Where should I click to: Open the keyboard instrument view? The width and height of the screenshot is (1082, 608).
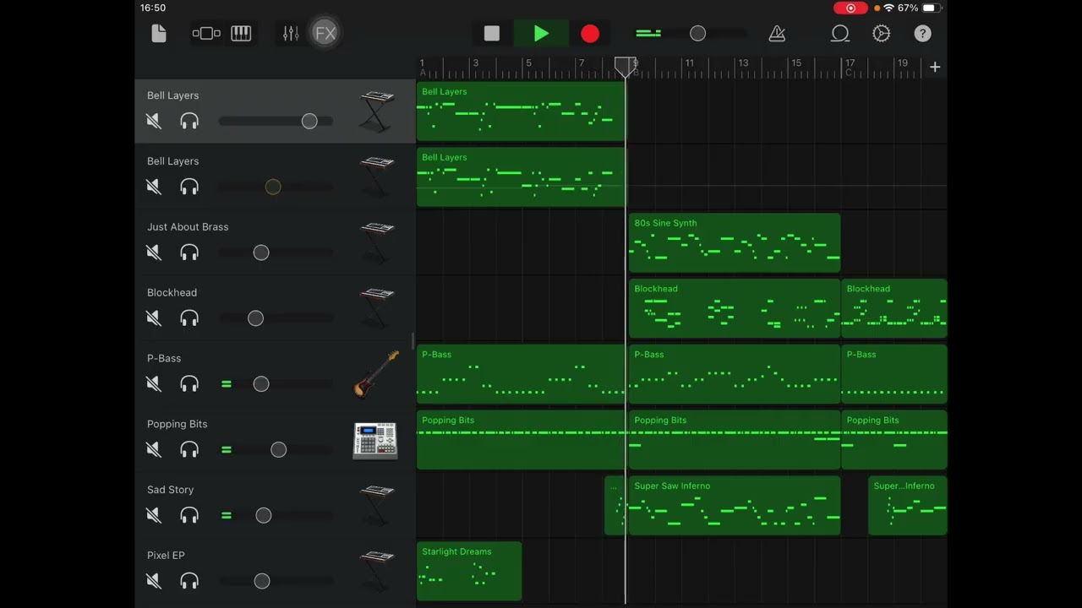click(241, 34)
